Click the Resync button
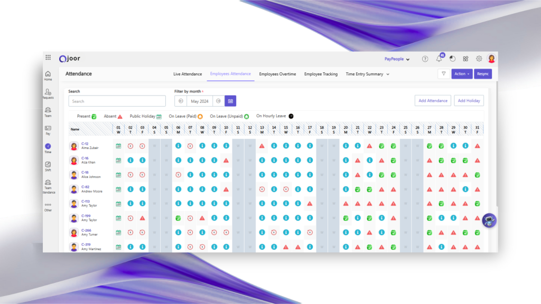The width and height of the screenshot is (541, 304). pos(483,74)
